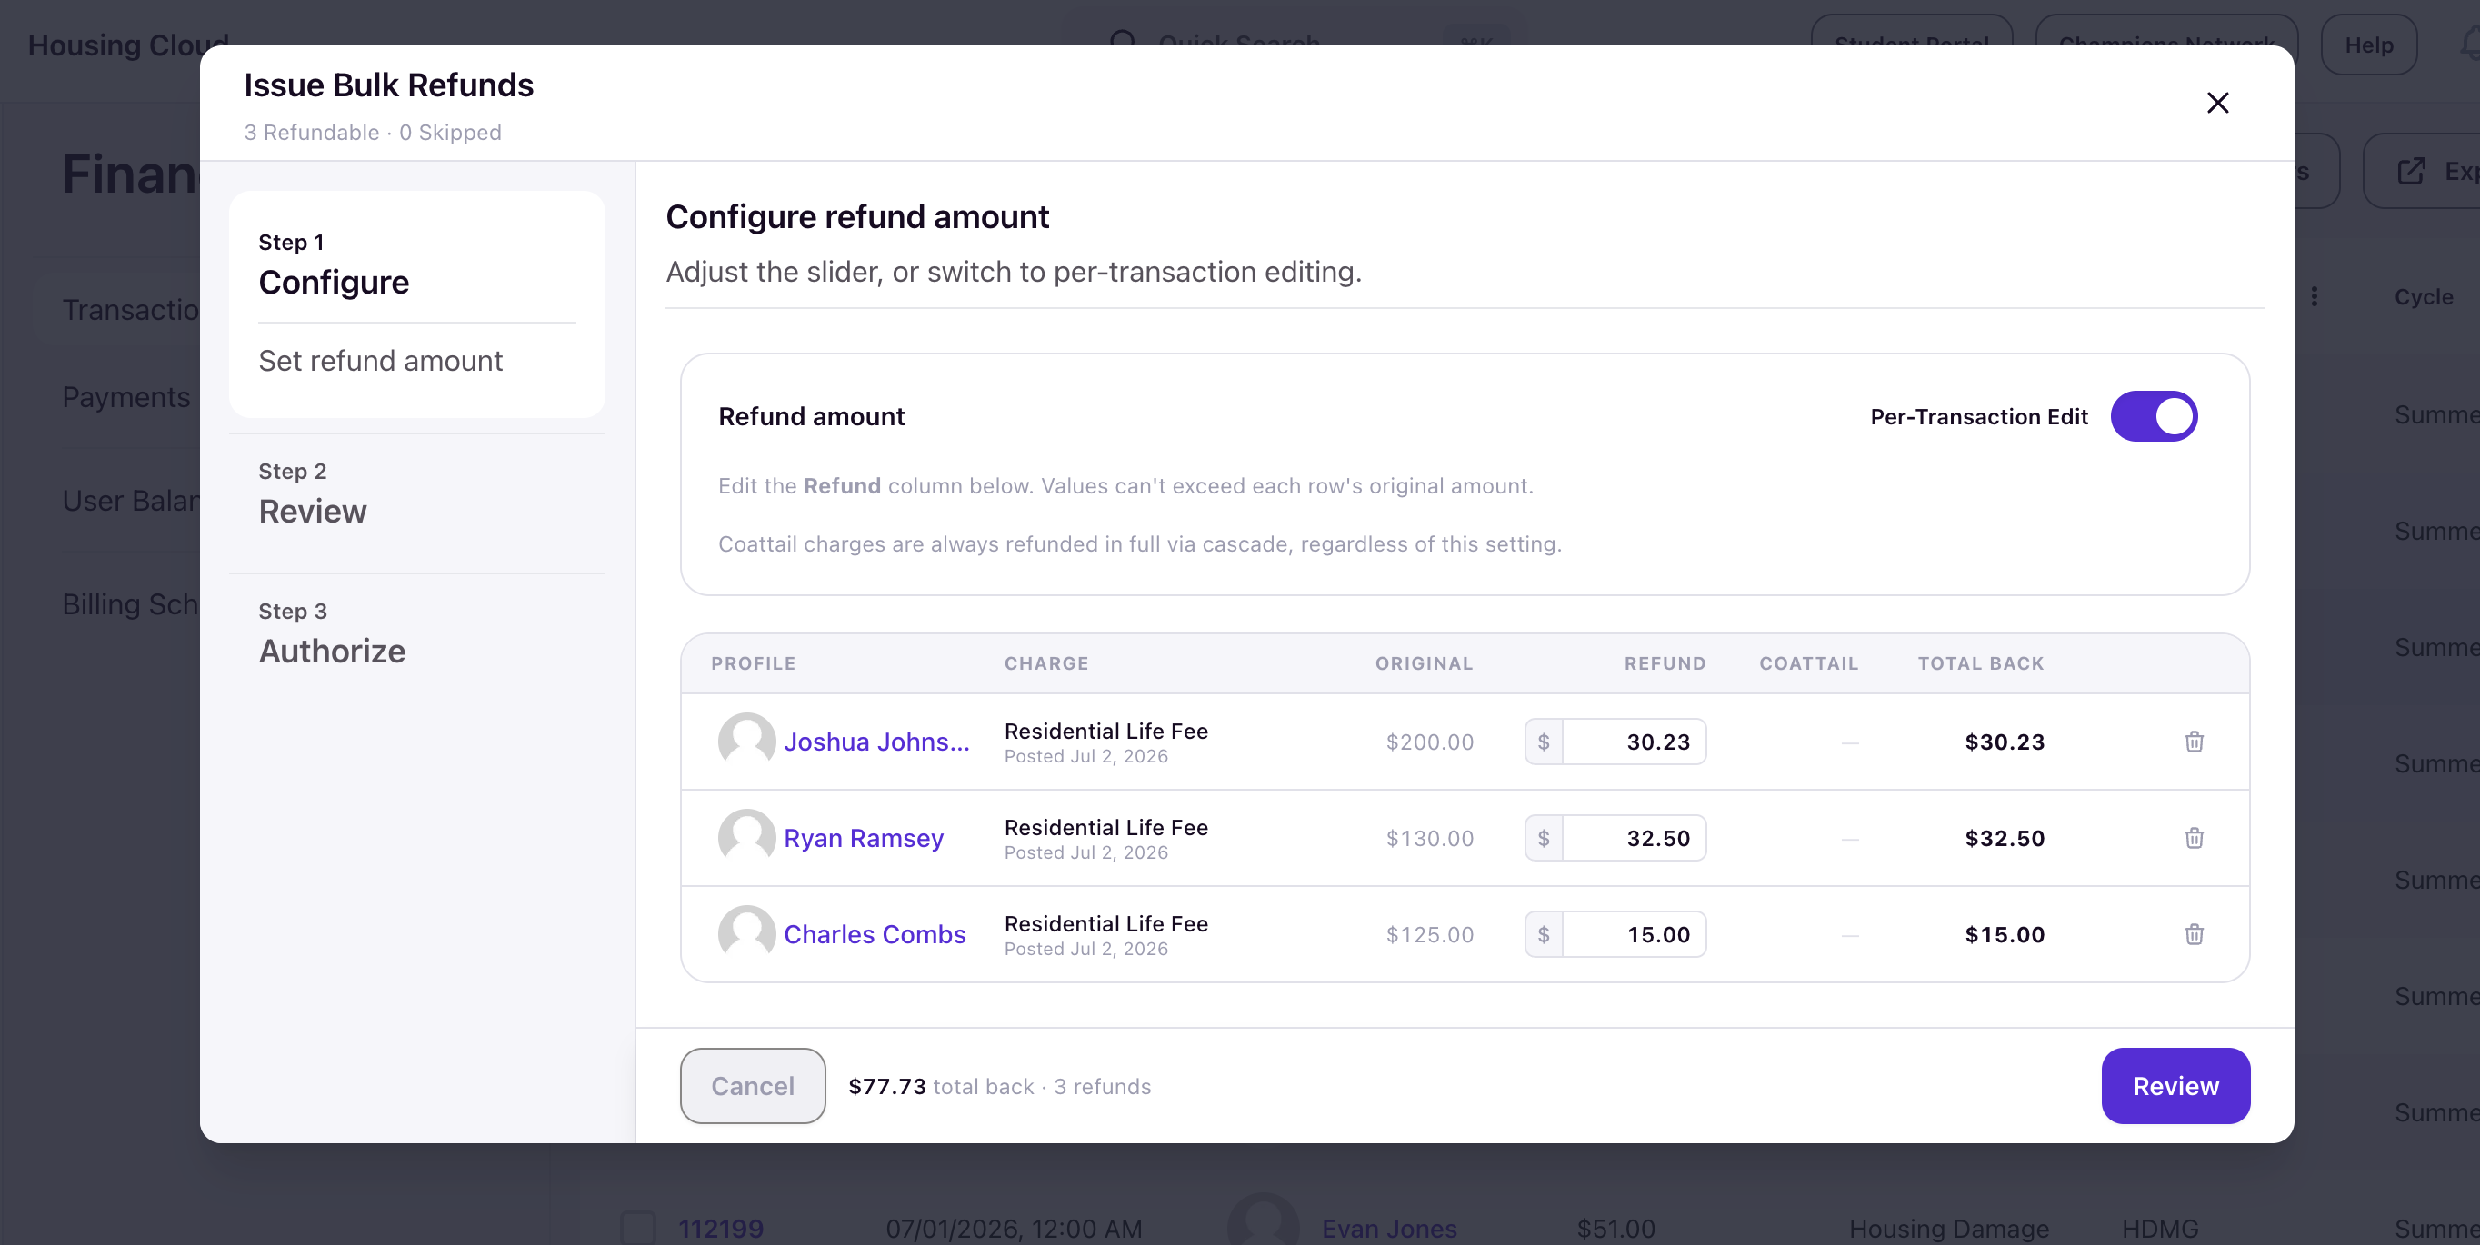Click Joshua Johns avatar icon
This screenshot has height=1245, width=2480.
(x=746, y=742)
